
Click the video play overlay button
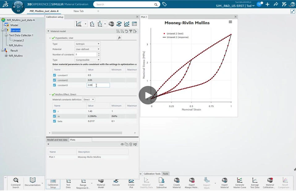[148, 95]
